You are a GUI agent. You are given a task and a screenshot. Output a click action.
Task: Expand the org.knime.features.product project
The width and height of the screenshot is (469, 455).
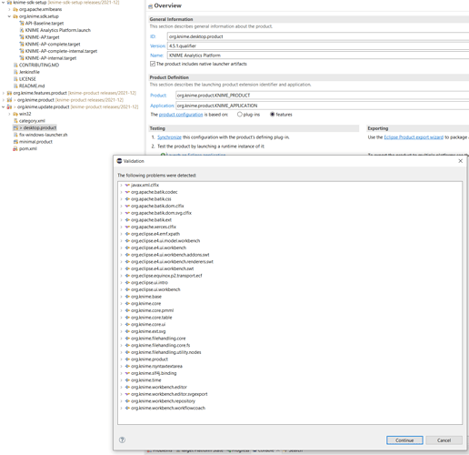[3, 93]
